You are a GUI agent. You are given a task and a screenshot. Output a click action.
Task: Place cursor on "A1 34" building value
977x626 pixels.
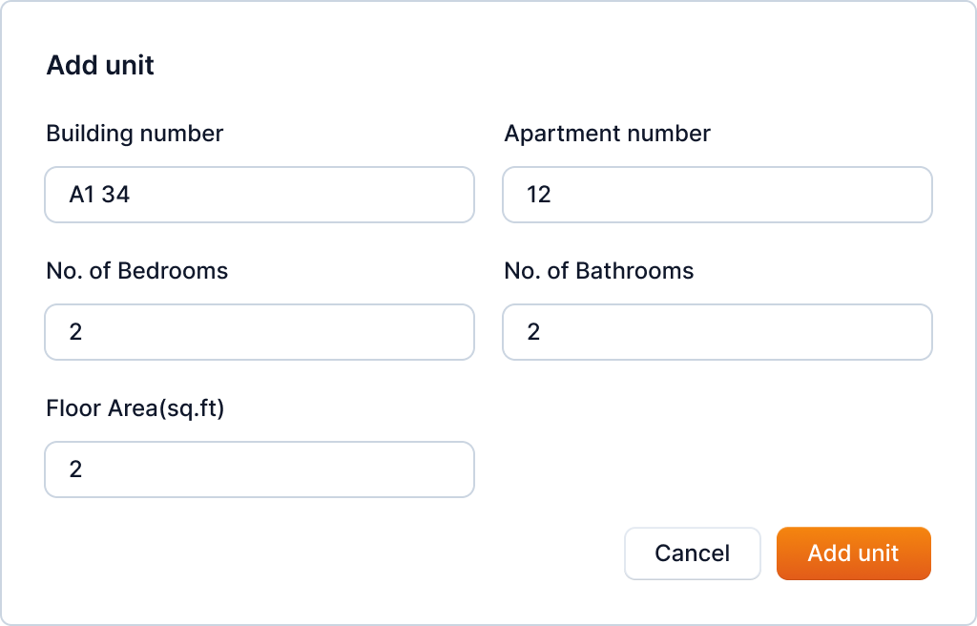[99, 195]
